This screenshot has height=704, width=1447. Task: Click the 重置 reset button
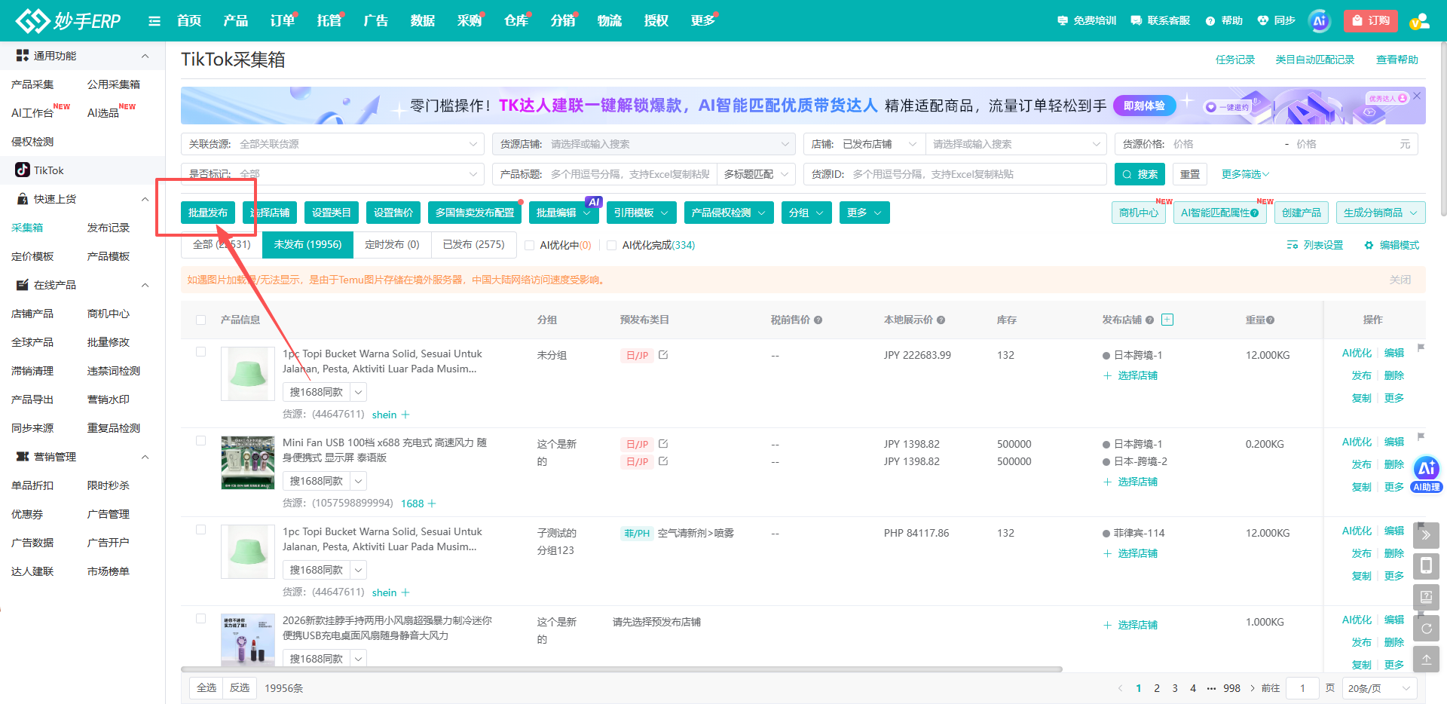[1190, 174]
